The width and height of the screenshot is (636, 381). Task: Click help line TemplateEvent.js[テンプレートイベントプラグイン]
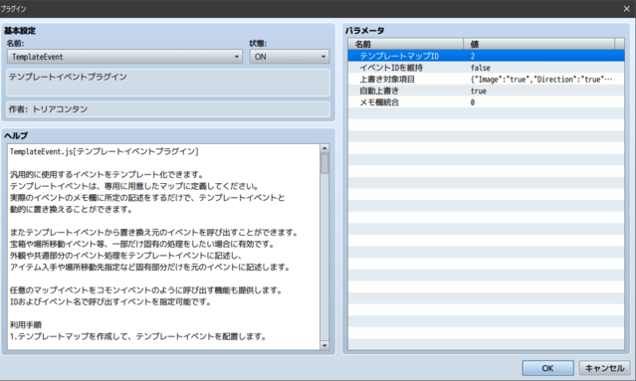tap(105, 151)
